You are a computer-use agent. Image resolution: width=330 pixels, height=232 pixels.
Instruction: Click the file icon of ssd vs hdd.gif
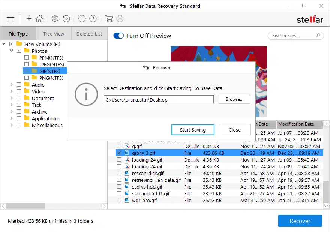(127, 187)
